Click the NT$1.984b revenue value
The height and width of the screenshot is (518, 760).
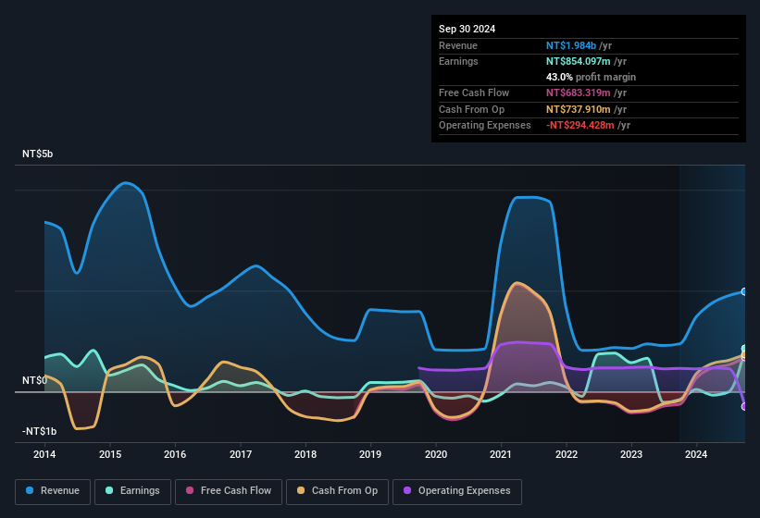571,45
